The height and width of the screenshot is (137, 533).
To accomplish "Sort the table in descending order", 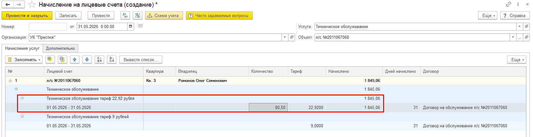I will pyautogui.click(x=112, y=60).
